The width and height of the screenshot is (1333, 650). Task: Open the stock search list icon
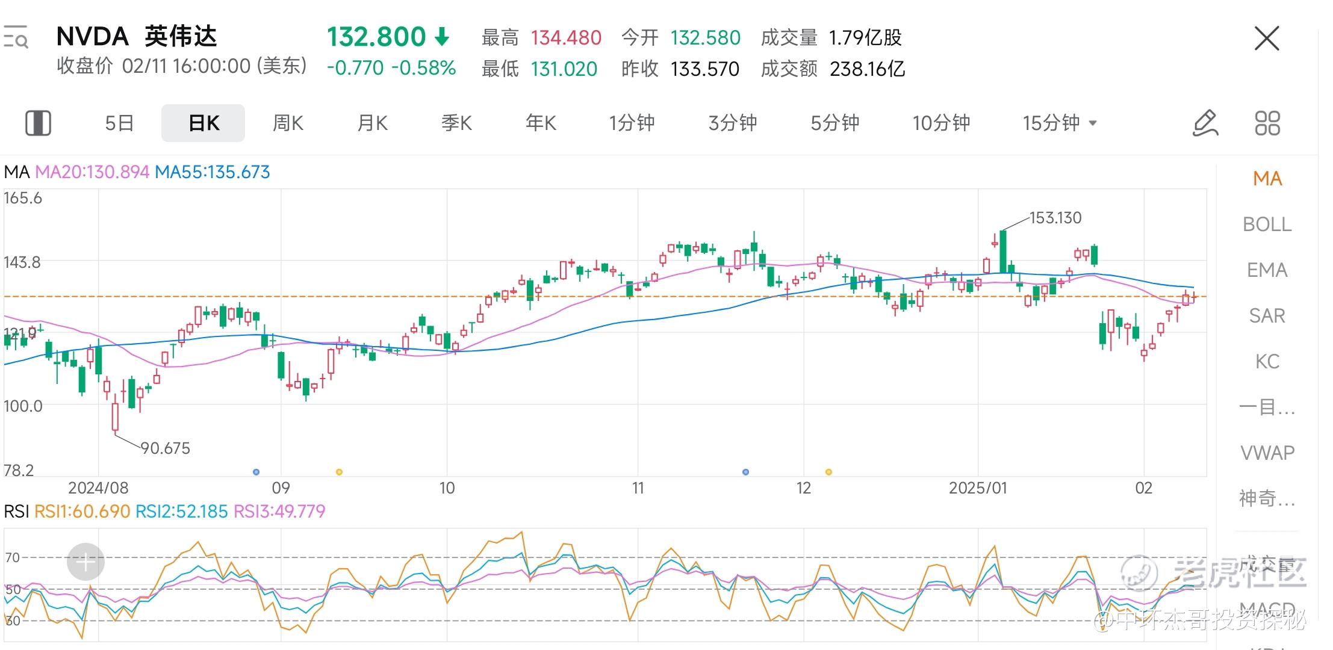coord(16,37)
